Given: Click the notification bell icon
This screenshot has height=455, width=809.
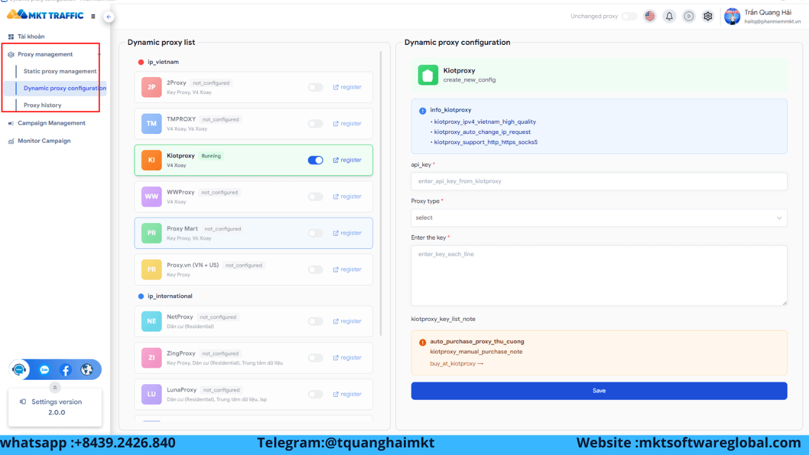Looking at the screenshot, I should coord(669,16).
